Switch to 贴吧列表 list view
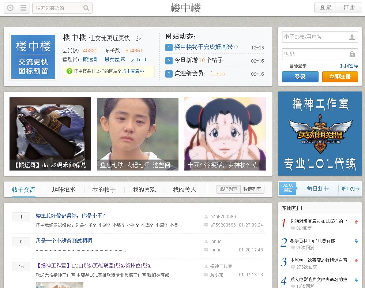Image resolution: width=365 pixels, height=288 pixels. [x=229, y=189]
